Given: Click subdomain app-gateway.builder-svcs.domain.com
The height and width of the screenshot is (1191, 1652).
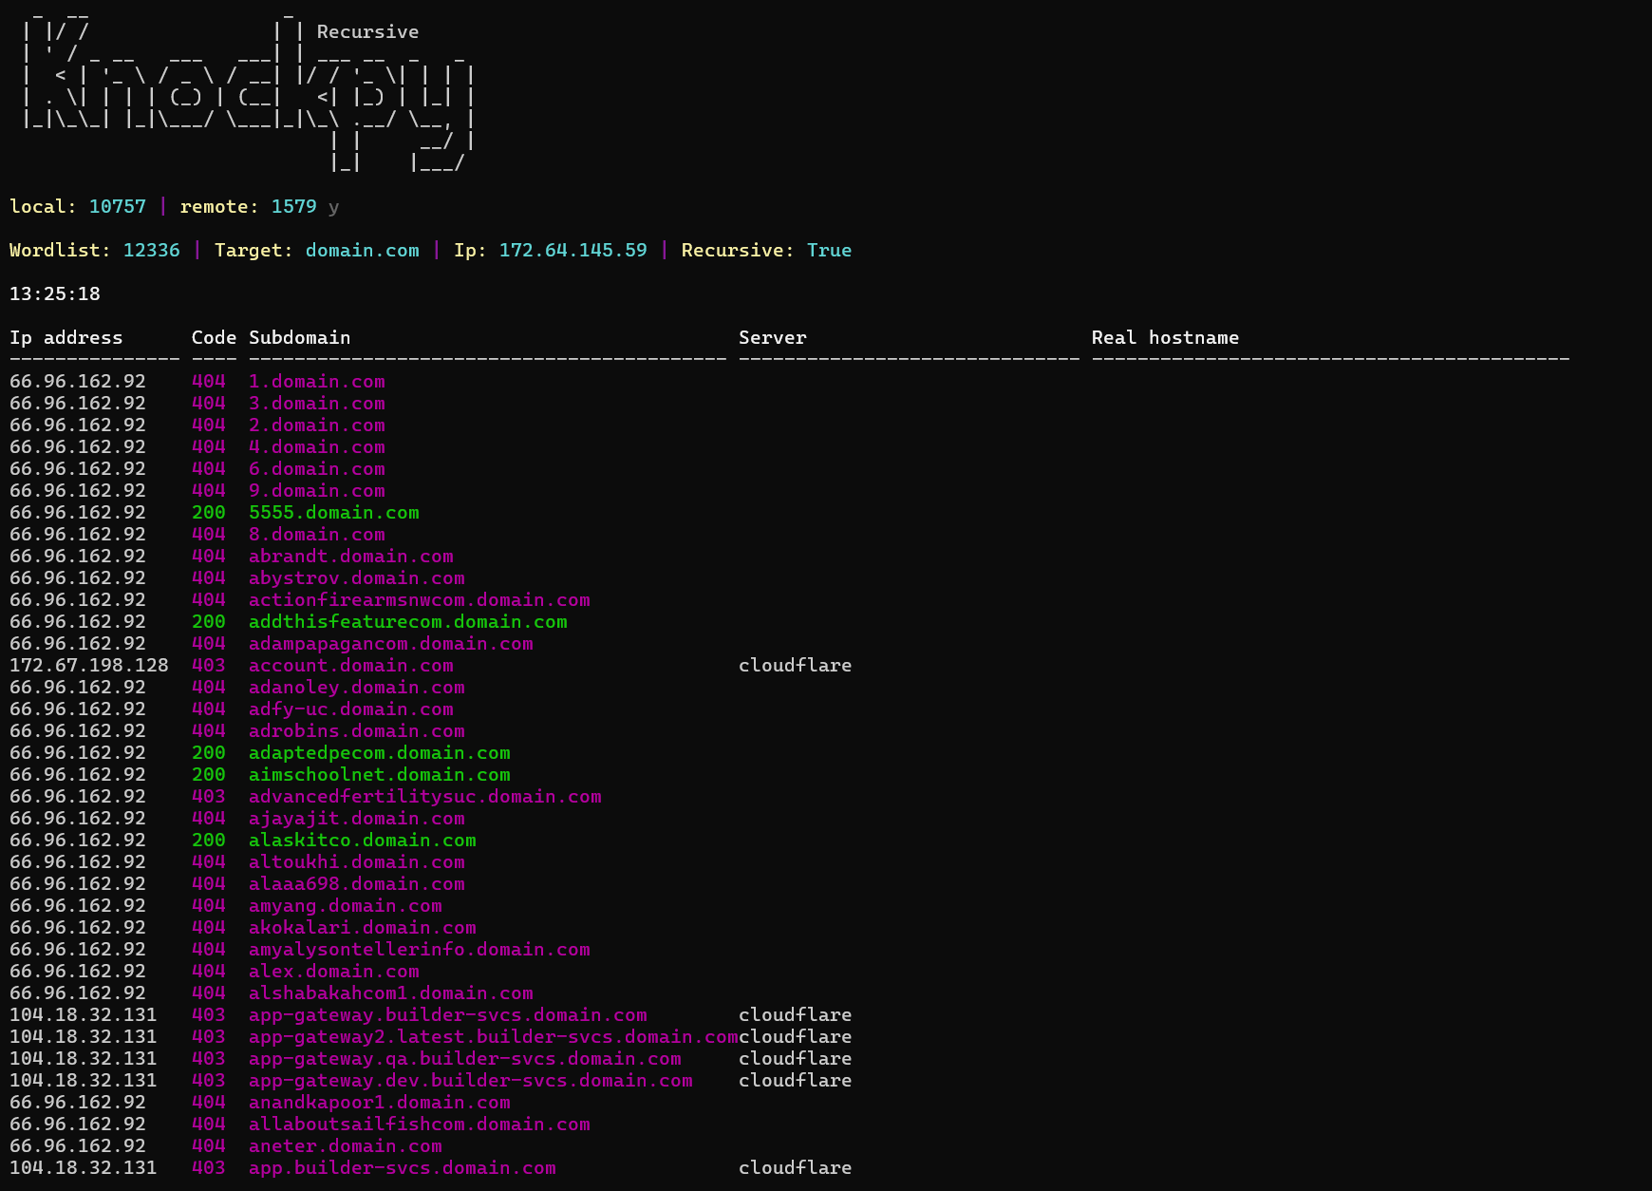Looking at the screenshot, I should [x=448, y=1014].
